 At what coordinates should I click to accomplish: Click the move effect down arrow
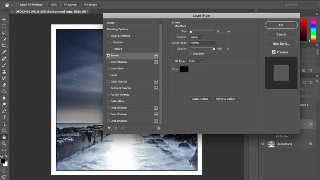point(122,128)
